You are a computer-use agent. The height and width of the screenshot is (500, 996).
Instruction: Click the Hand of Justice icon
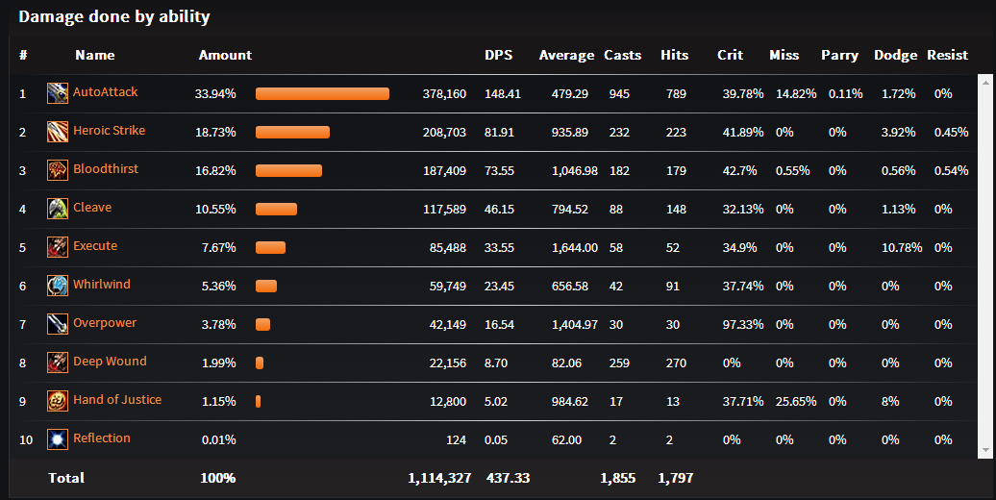point(58,401)
